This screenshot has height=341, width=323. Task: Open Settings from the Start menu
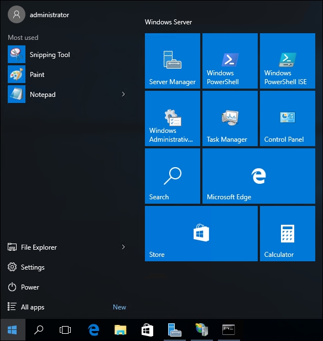tap(67, 267)
